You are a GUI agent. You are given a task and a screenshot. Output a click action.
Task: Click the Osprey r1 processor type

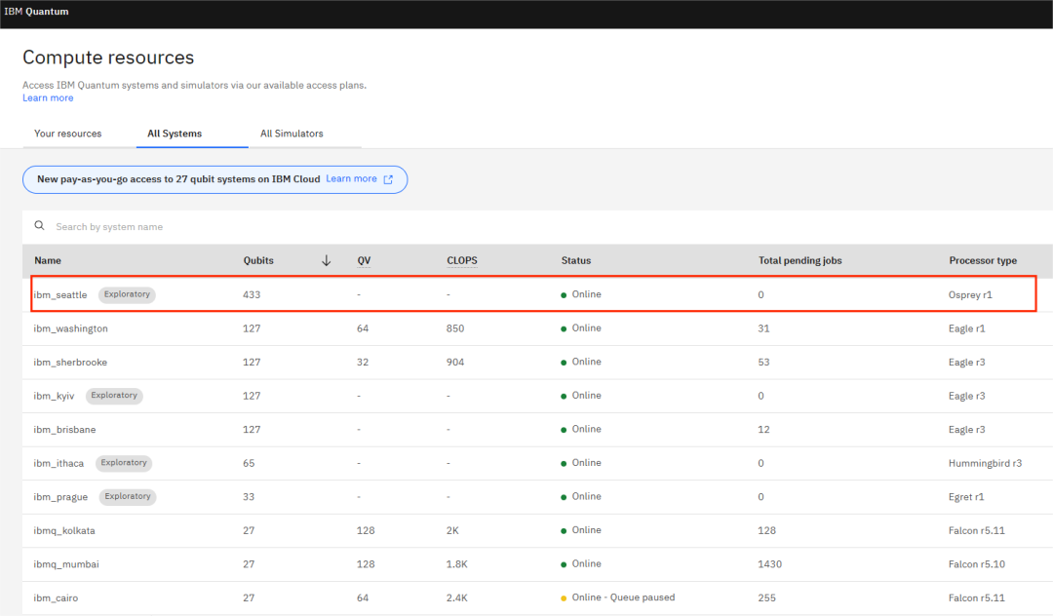(x=970, y=294)
